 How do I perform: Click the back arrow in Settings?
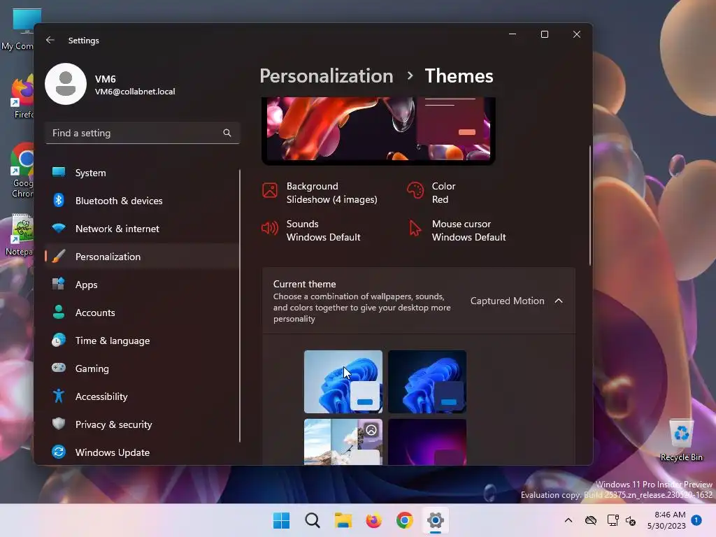[x=50, y=40]
